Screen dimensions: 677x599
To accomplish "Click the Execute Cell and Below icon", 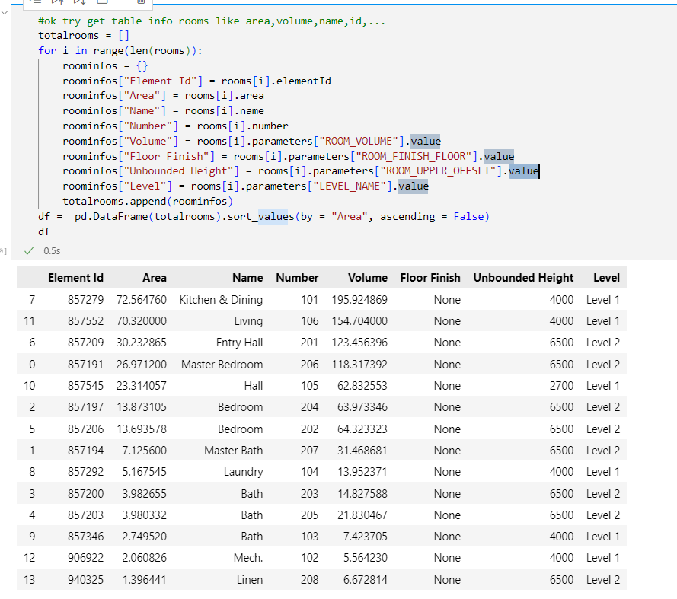I will click(x=80, y=2).
